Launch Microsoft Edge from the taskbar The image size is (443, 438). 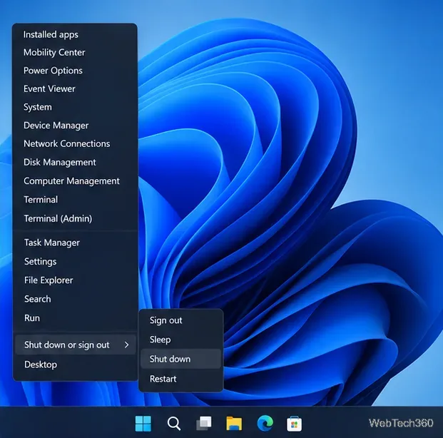coord(265,423)
